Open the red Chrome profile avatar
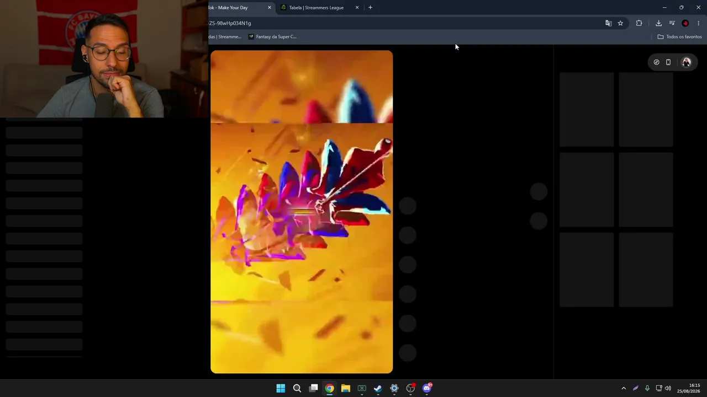Image resolution: width=707 pixels, height=397 pixels. click(685, 23)
